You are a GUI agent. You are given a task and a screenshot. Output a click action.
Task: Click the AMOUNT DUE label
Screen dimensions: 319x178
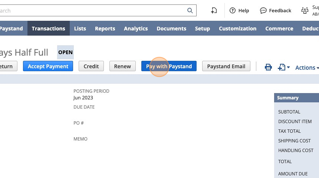click(x=293, y=174)
